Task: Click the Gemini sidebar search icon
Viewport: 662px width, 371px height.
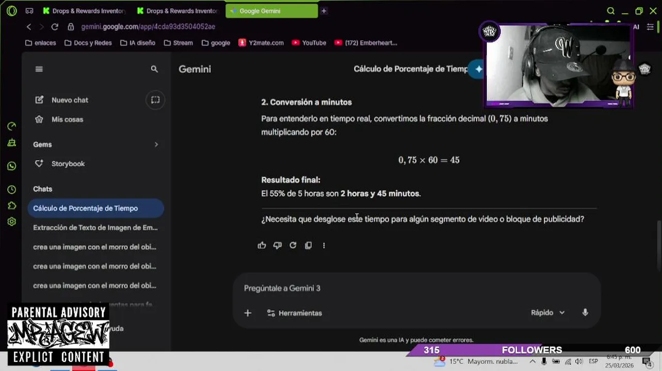Action: (x=154, y=69)
